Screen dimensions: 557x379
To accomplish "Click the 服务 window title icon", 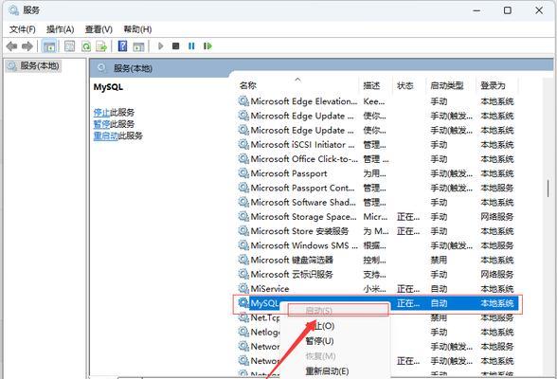I will [x=14, y=10].
